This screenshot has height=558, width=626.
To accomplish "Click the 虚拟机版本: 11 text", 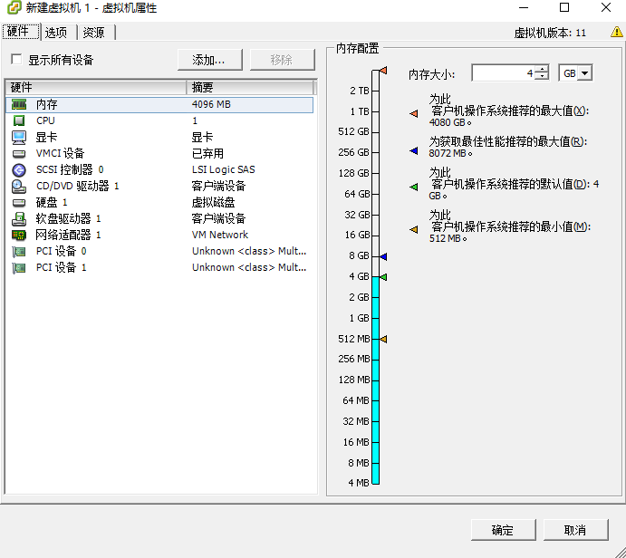I will [x=550, y=33].
